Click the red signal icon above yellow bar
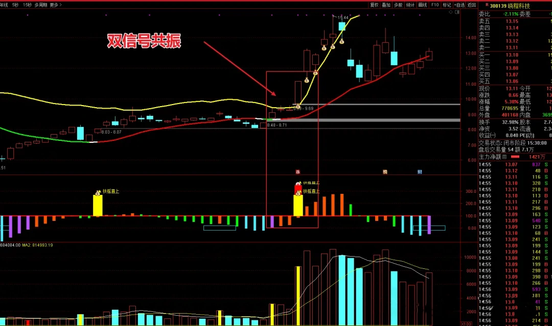 tap(298, 183)
